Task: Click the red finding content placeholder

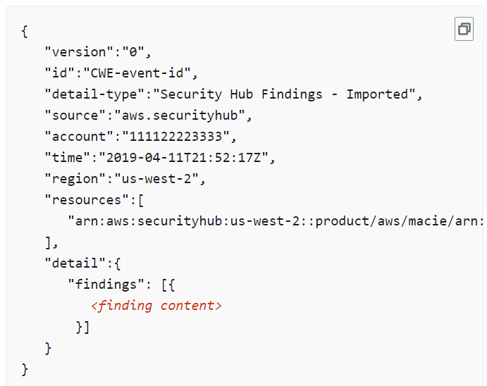Action: tap(156, 305)
